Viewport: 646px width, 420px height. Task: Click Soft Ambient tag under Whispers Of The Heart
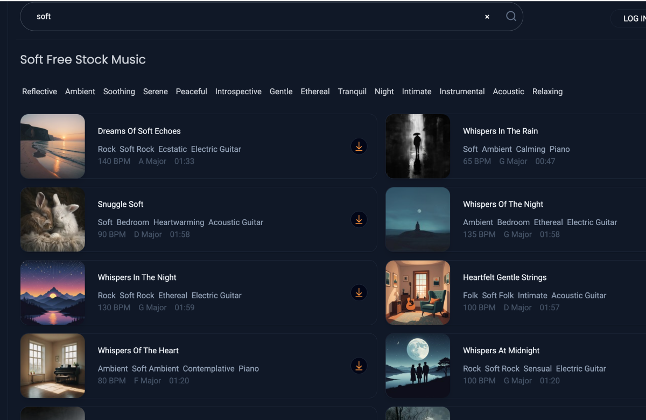pos(155,369)
